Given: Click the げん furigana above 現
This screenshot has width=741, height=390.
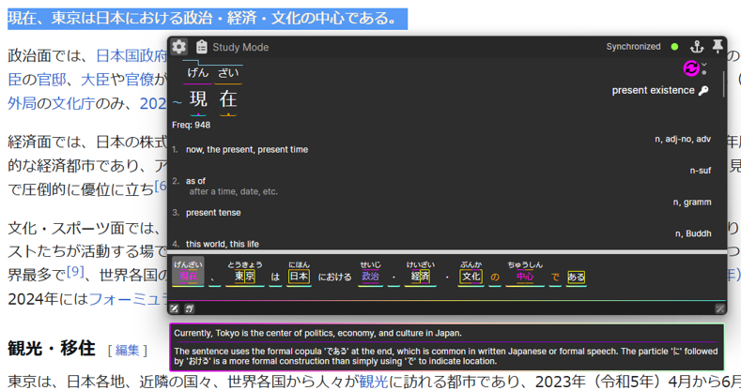Looking at the screenshot, I should pos(197,72).
